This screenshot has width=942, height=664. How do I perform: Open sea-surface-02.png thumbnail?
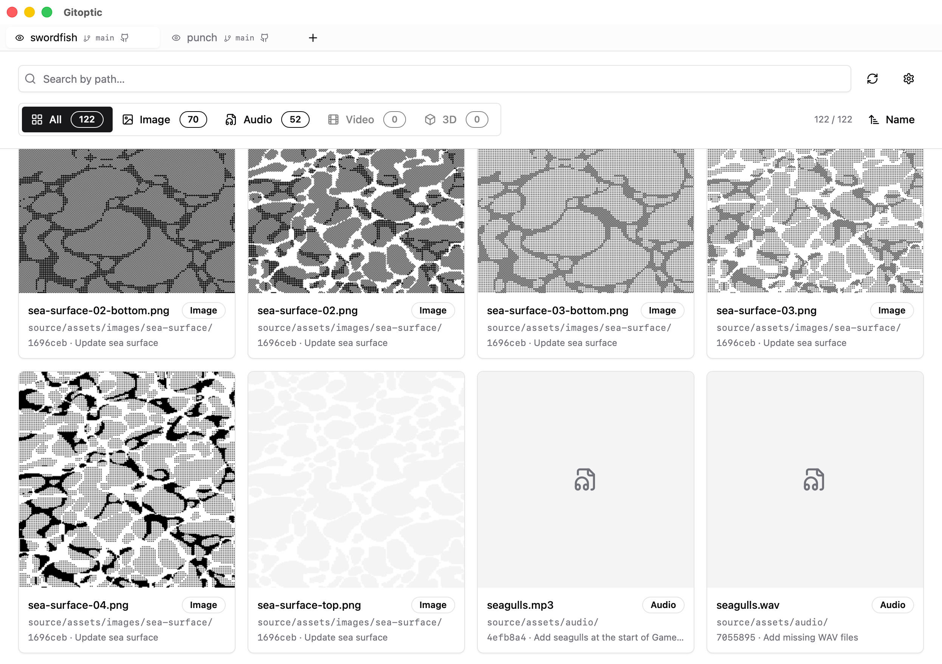(x=356, y=221)
